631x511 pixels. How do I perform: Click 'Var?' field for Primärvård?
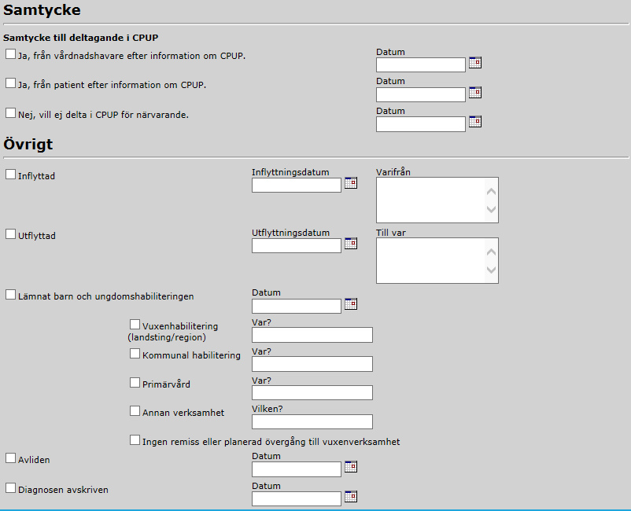point(312,393)
